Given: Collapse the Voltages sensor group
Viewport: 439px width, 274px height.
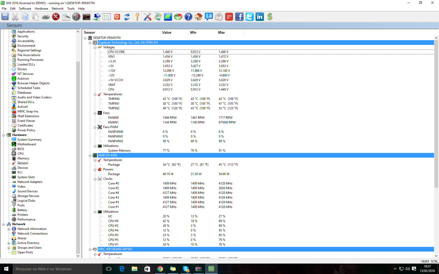Looking at the screenshot, I should click(95, 47).
